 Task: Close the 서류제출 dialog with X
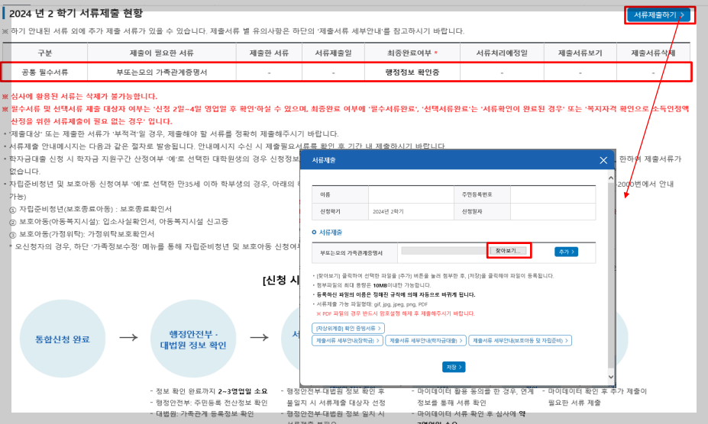click(x=603, y=160)
